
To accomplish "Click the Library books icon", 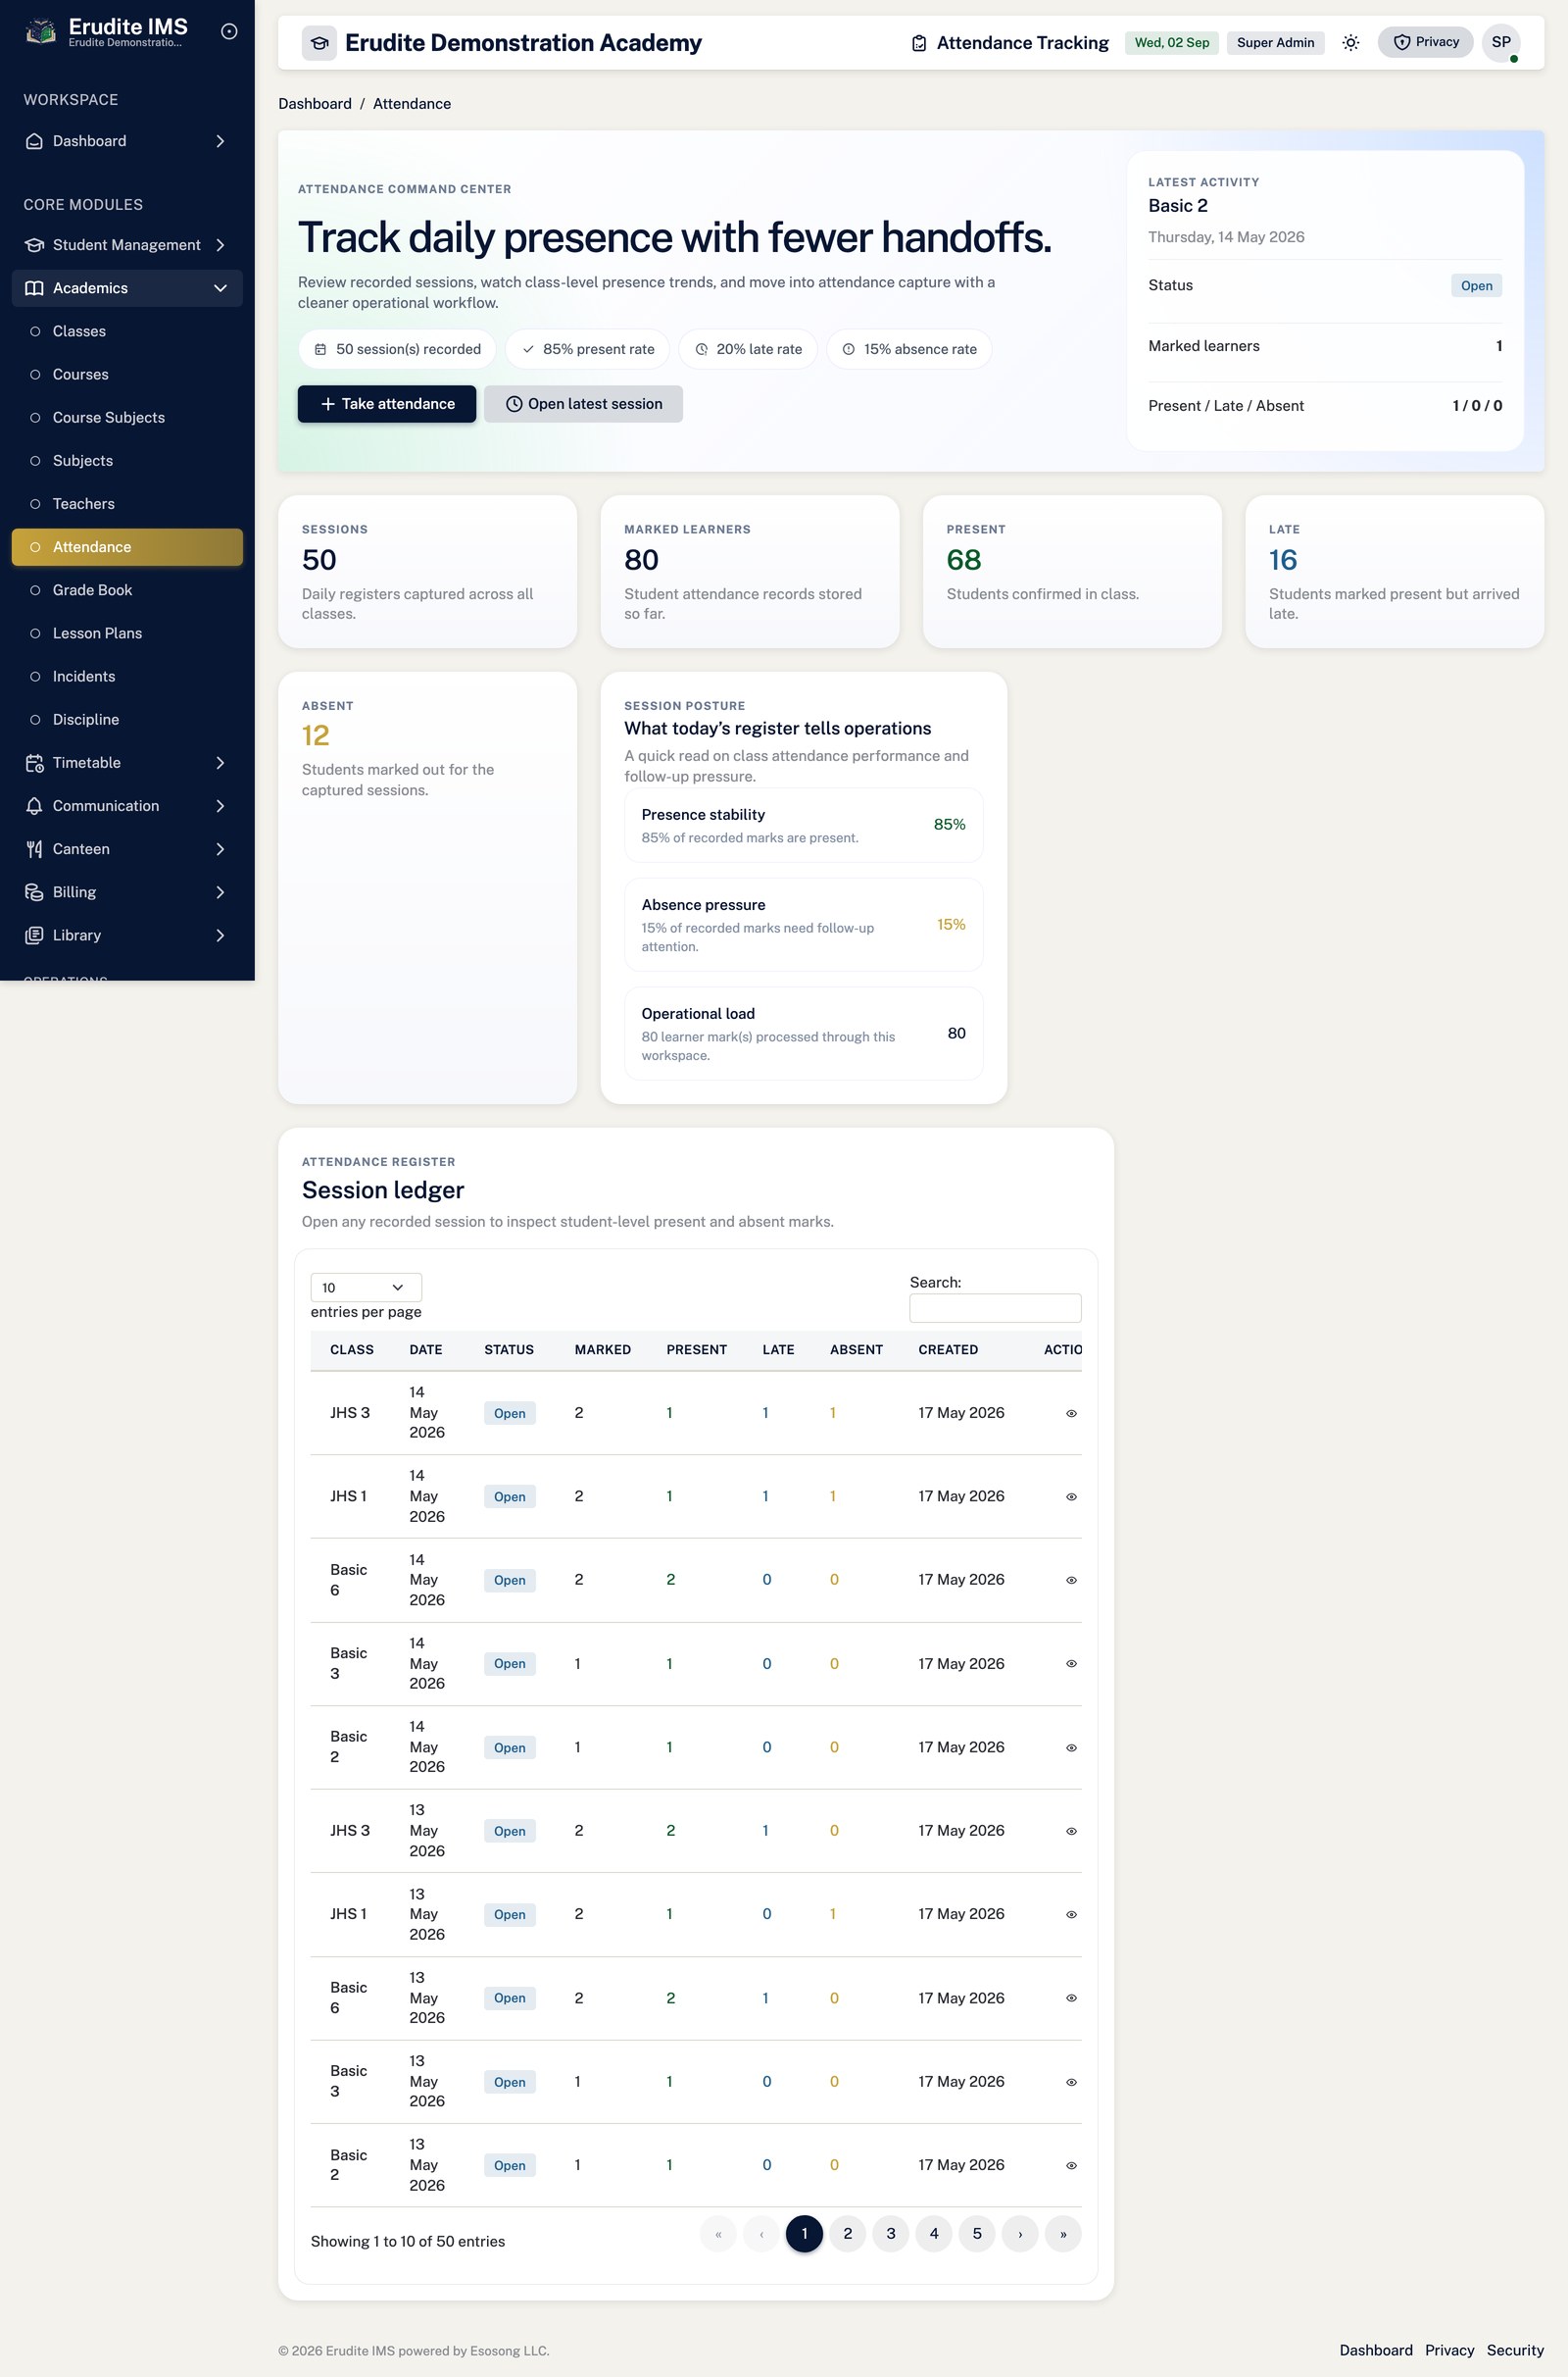I will 34,936.
